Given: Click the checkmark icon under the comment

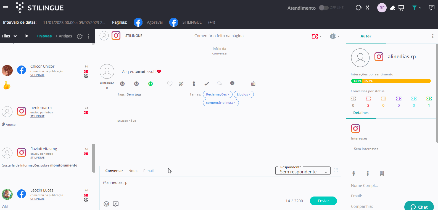Looking at the screenshot, I should click(x=207, y=84).
